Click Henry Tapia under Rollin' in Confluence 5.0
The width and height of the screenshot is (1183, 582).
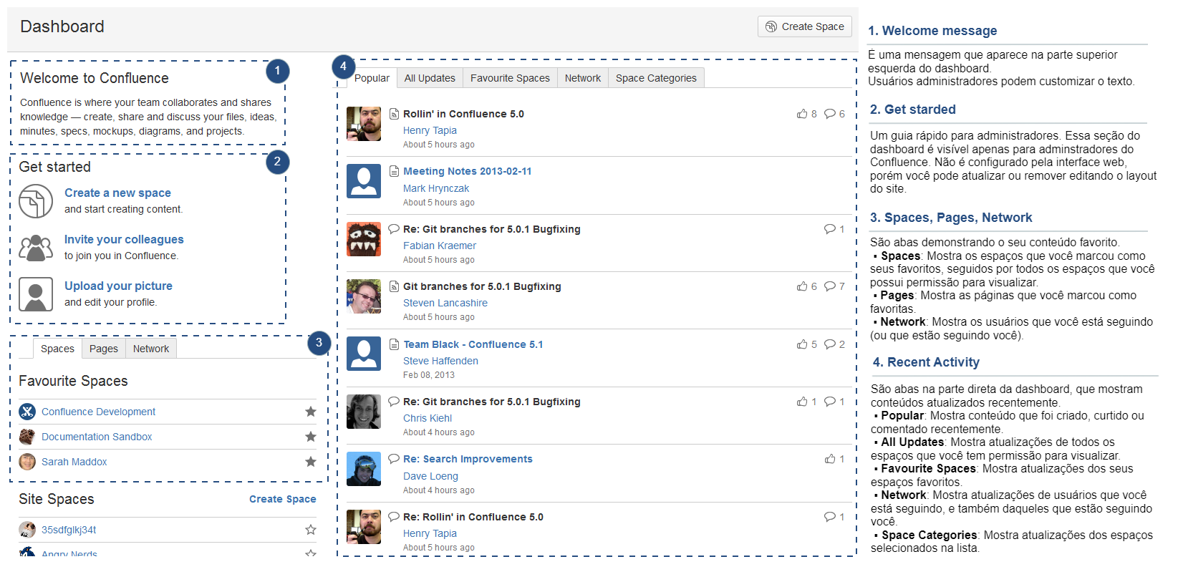pos(430,130)
